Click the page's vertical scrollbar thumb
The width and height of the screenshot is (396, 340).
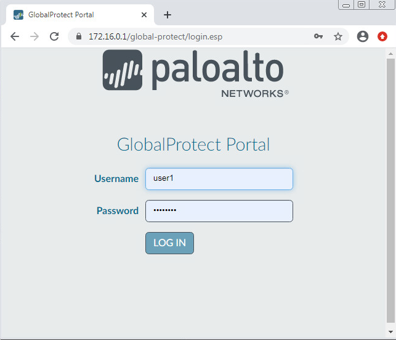point(390,191)
